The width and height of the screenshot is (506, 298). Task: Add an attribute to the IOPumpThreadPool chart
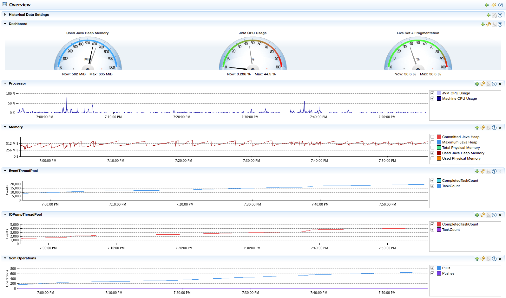[477, 215]
